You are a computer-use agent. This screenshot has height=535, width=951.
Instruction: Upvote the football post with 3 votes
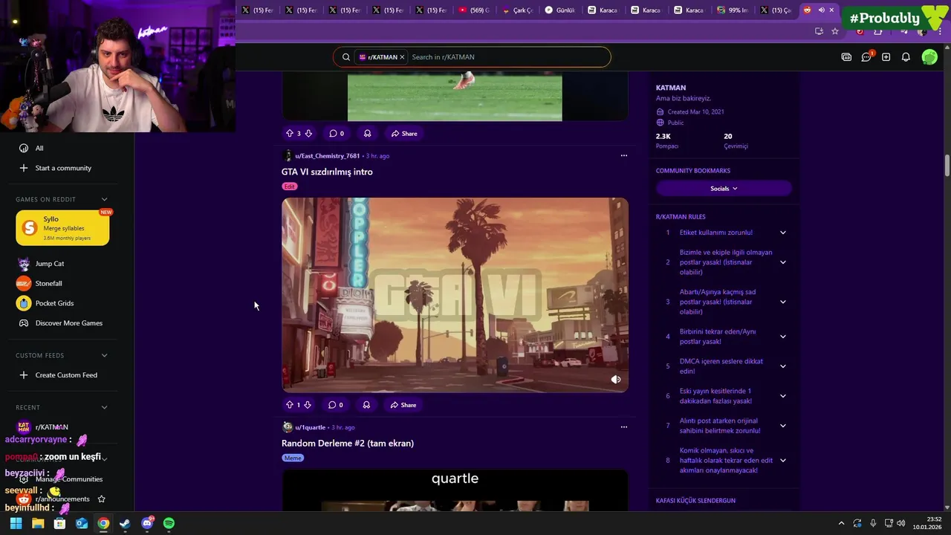coord(290,134)
